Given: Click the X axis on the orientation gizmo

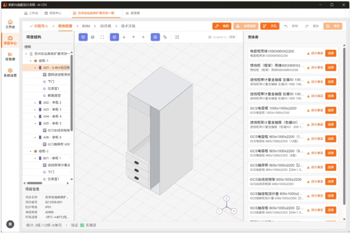Looking at the screenshot, I should [x=234, y=211].
